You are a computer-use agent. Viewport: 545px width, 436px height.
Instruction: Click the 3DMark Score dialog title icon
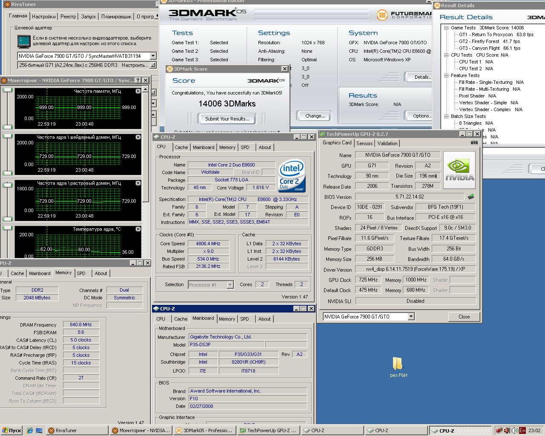coord(170,69)
